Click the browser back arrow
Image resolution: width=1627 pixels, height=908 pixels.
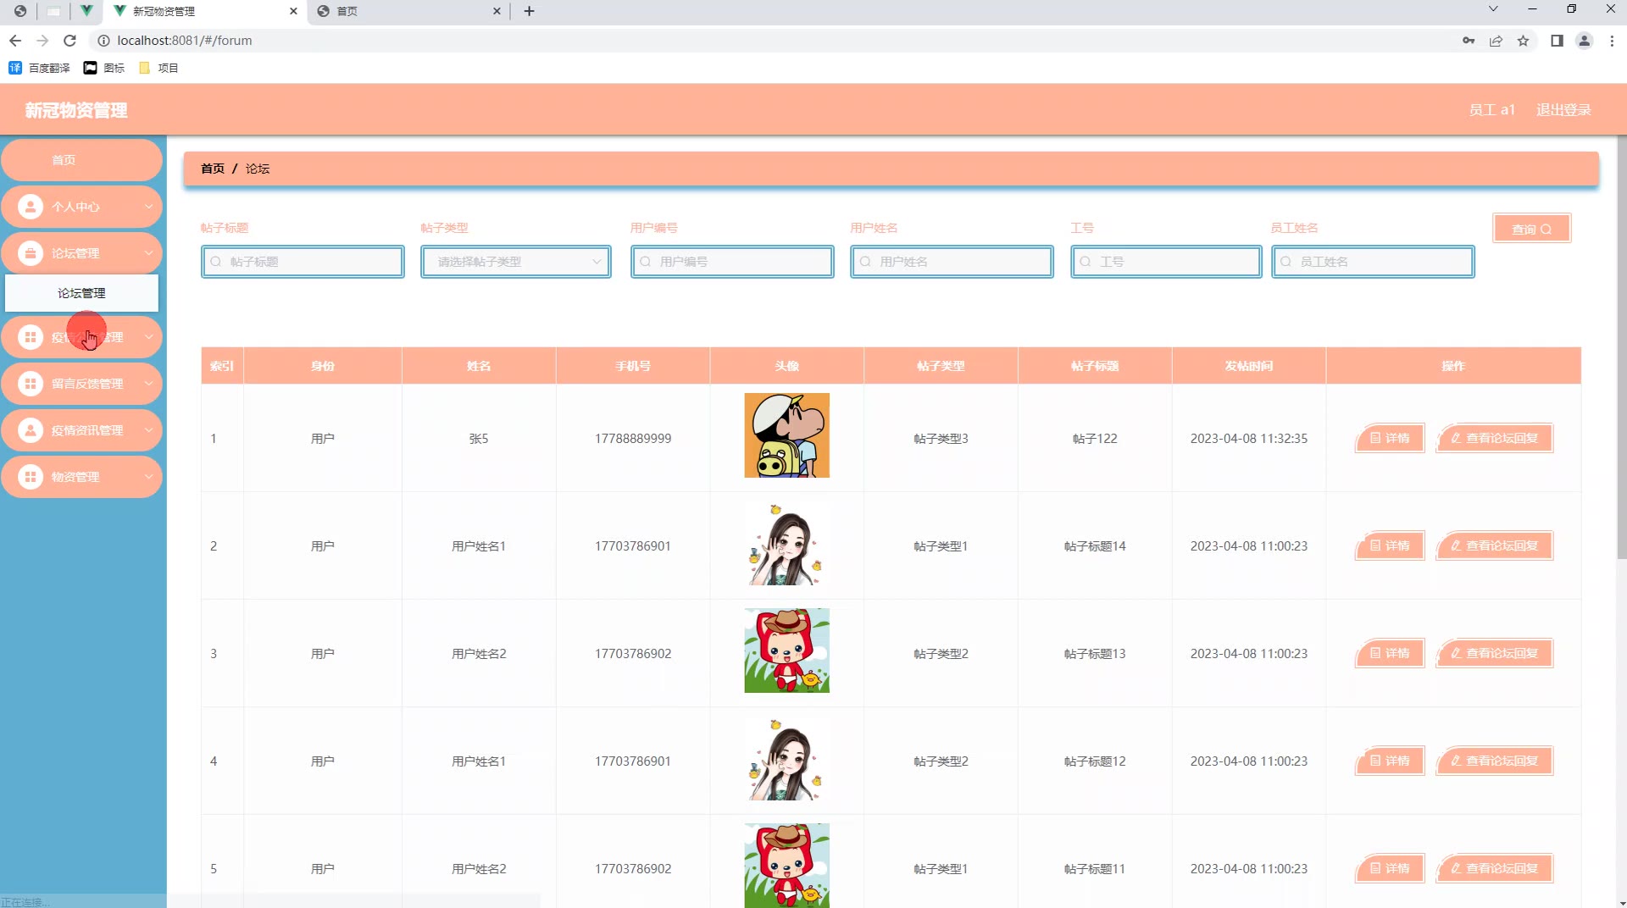point(15,41)
